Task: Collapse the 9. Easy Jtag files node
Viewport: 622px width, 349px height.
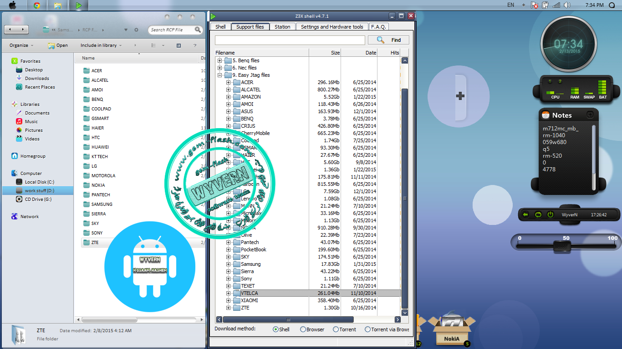Action: click(x=220, y=75)
